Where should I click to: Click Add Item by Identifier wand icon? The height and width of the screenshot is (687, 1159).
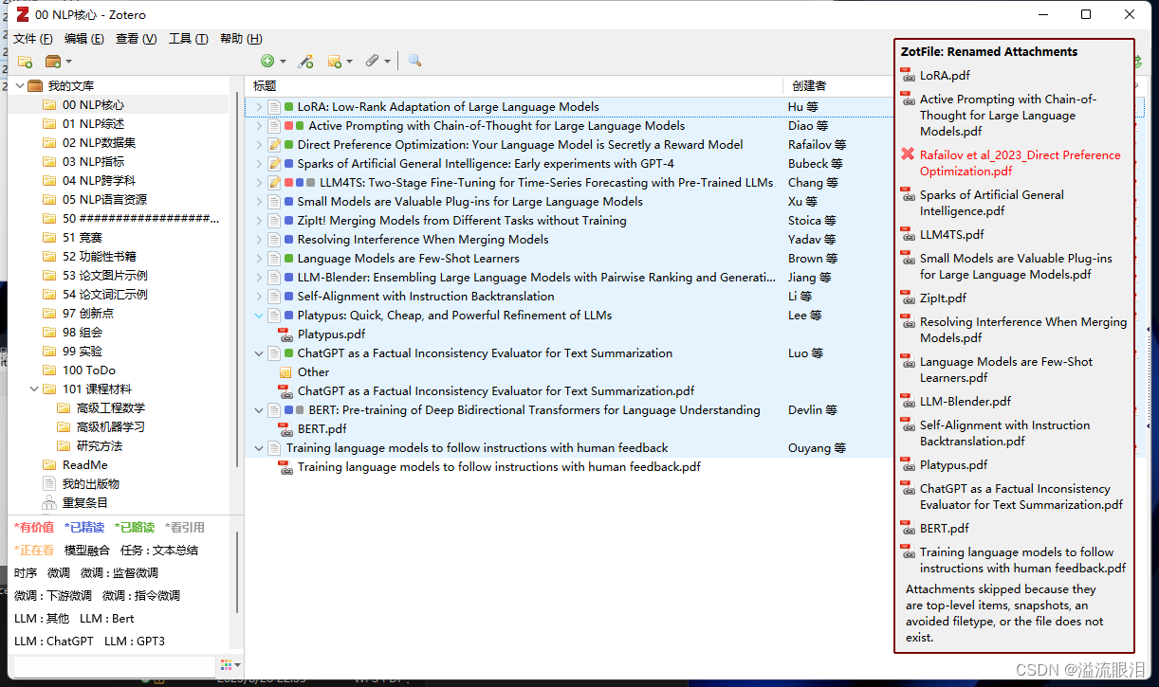click(305, 62)
